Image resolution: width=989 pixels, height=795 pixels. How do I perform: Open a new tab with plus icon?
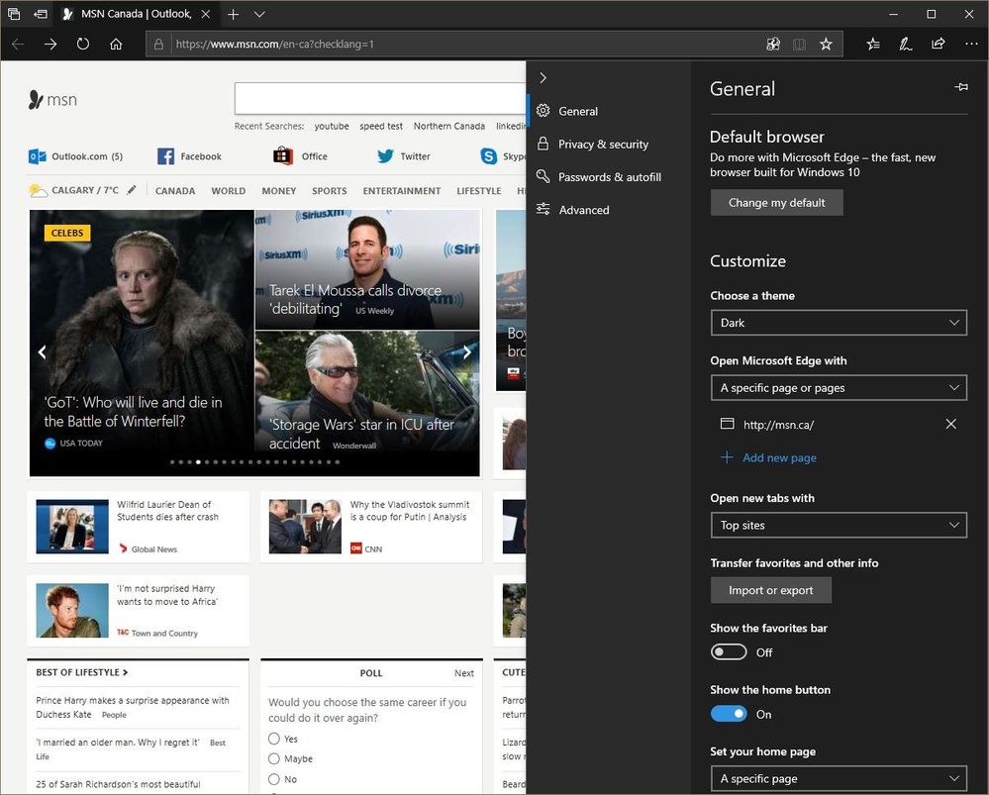click(233, 14)
